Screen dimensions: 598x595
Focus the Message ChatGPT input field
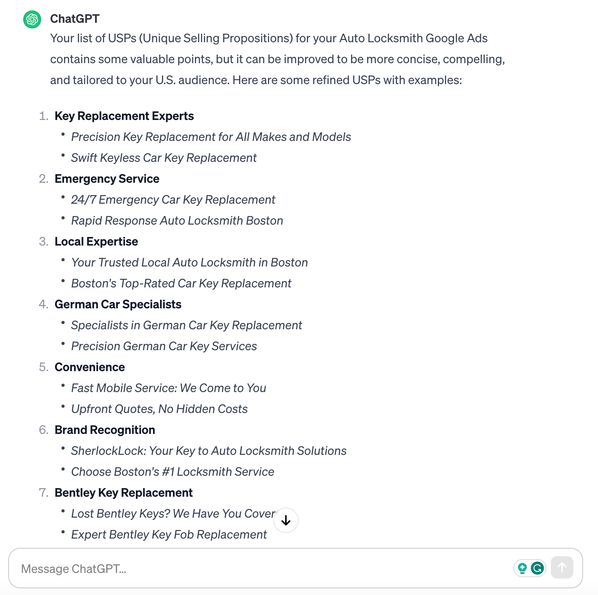262,568
